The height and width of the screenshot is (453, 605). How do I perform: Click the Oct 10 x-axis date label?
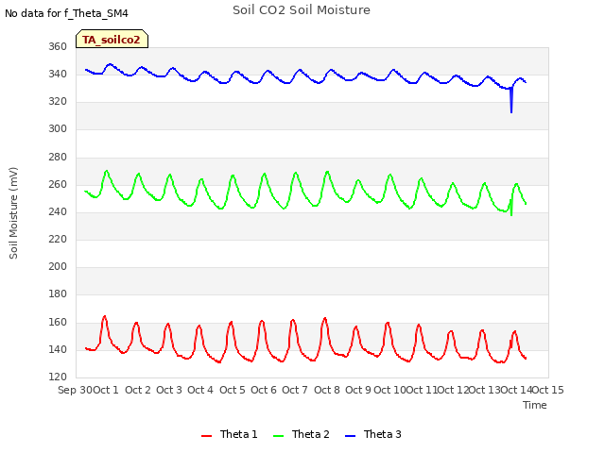click(x=390, y=390)
